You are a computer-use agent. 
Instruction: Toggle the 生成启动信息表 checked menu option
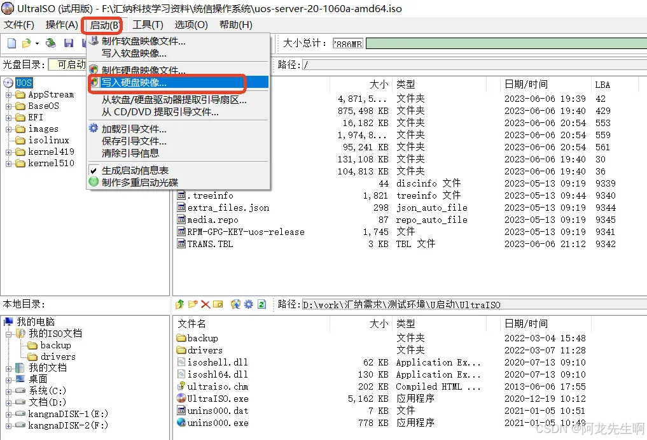(135, 171)
